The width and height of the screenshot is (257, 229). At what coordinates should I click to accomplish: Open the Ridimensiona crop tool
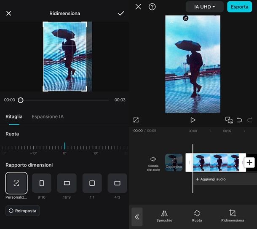point(233,216)
